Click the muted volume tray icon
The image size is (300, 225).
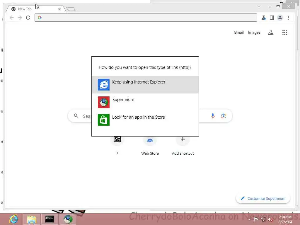[270, 220]
